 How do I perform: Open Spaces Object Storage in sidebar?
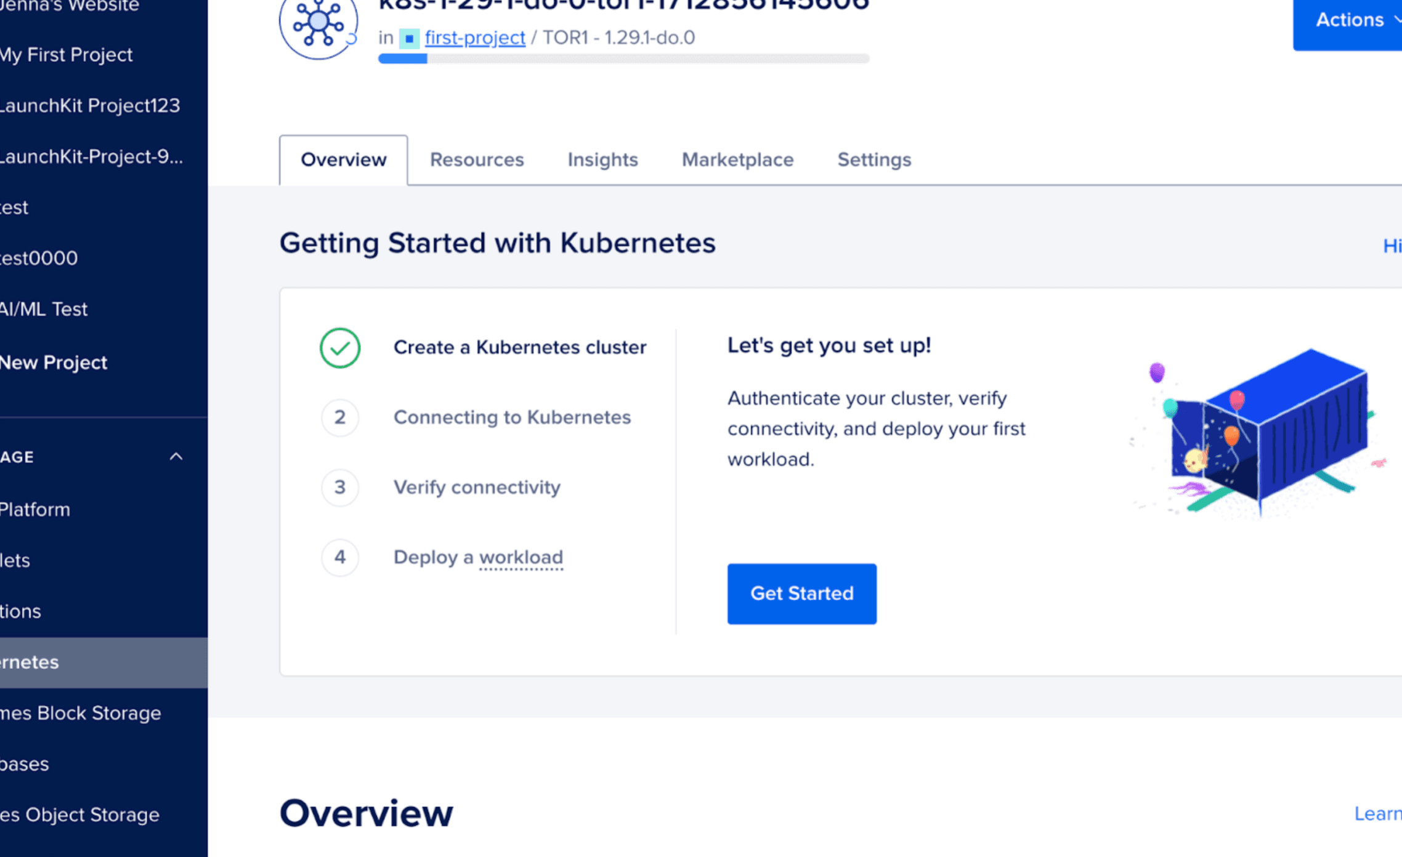(79, 815)
